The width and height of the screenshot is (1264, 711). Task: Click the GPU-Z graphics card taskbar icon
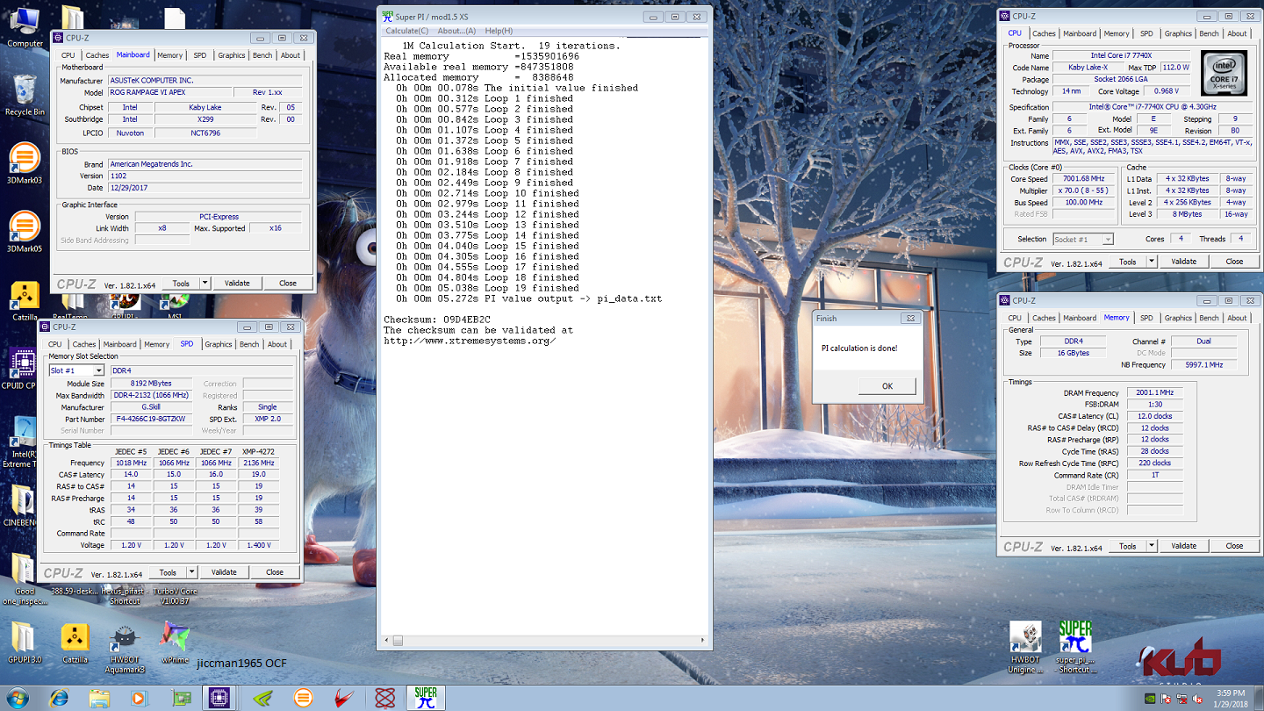(182, 699)
